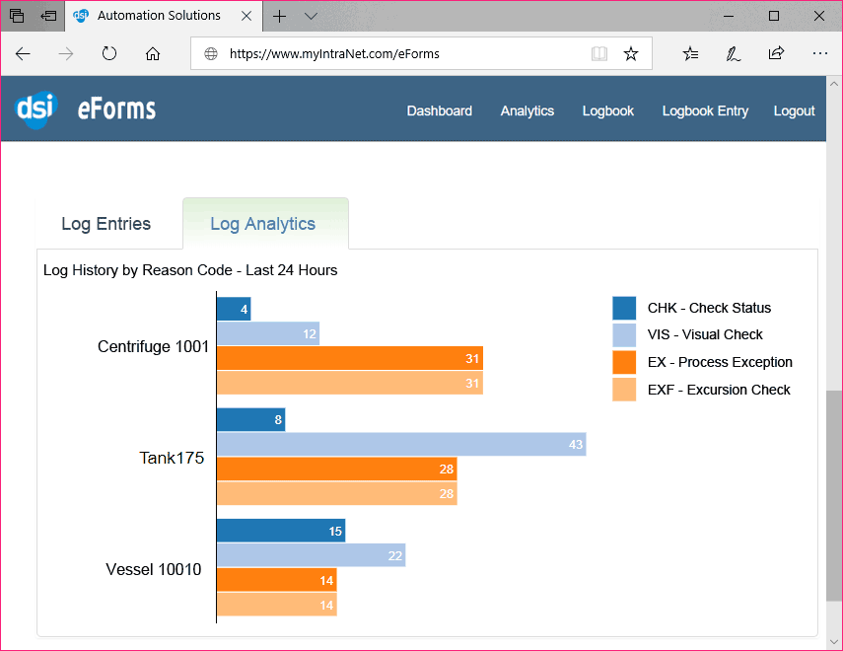Open the Logbook nav link
Image resolution: width=843 pixels, height=651 pixels.
point(608,110)
